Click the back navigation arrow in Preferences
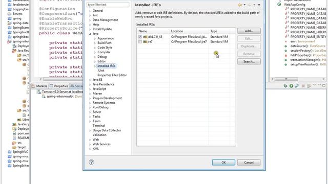 (x=240, y=5)
